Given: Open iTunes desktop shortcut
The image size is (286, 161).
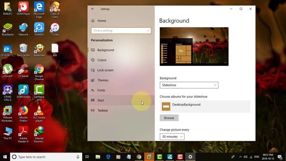Looking at the screenshot, I should [55, 29].
